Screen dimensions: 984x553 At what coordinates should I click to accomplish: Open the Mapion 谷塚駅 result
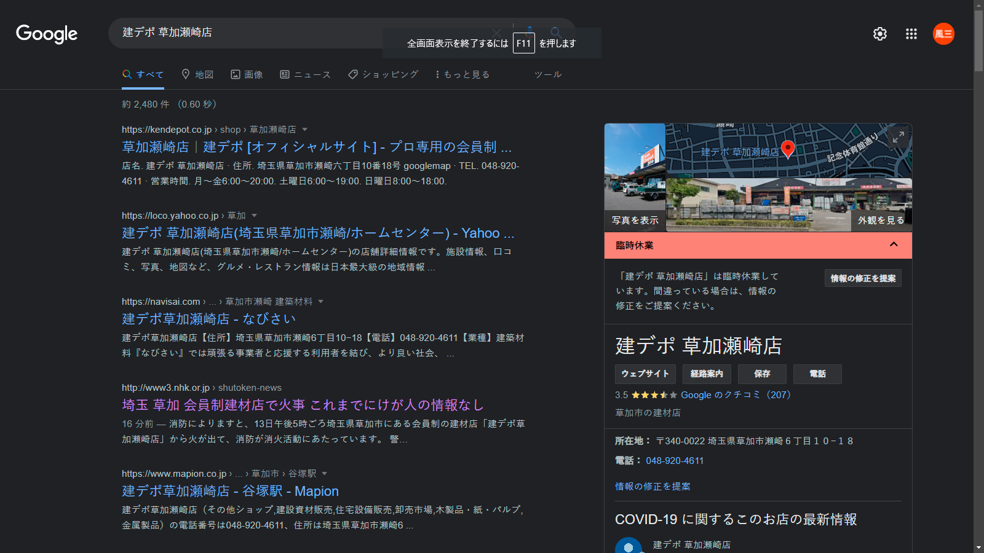pos(230,491)
